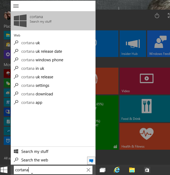Select the 'cortana in uk' suggestion
The width and height of the screenshot is (170, 175).
pyautogui.click(x=53, y=68)
